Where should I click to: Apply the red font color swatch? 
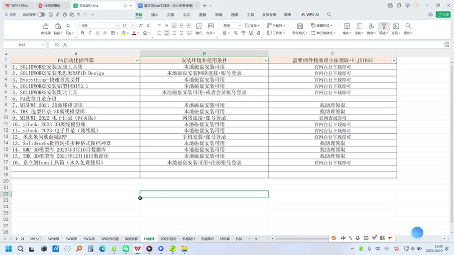tap(134, 33)
